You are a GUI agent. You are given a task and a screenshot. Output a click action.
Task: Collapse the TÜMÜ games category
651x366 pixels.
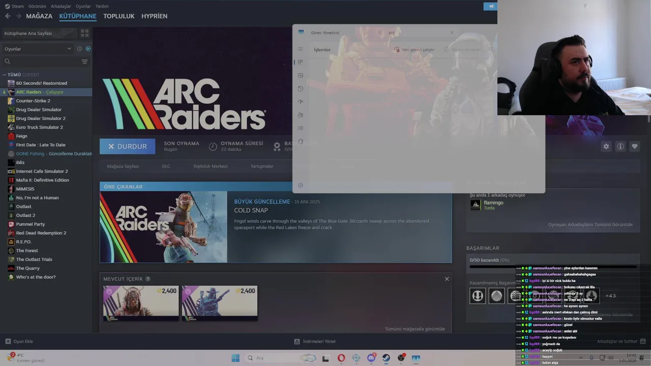click(5, 75)
